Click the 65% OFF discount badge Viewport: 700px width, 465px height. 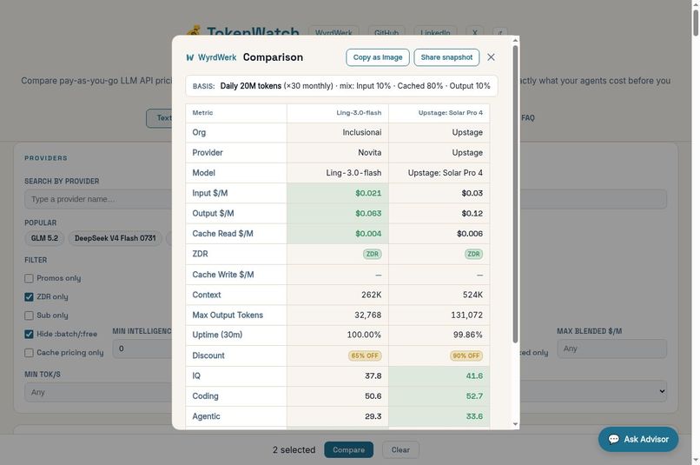pos(365,356)
